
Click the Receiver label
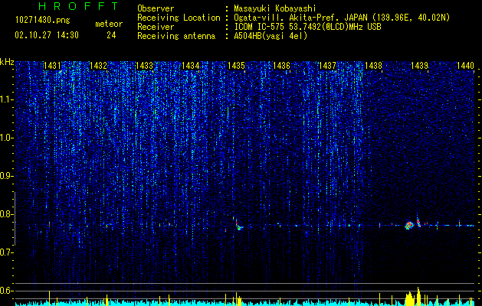tap(156, 27)
